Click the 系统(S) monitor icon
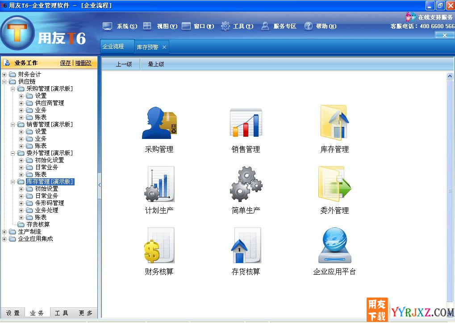The height and width of the screenshot is (323, 455). [107, 26]
